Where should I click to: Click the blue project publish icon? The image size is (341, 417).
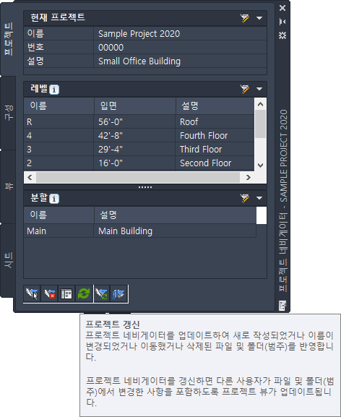click(118, 294)
